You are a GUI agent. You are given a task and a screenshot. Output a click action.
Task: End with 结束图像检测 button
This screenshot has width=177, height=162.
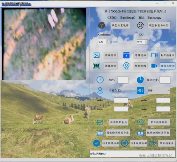coord(111,143)
